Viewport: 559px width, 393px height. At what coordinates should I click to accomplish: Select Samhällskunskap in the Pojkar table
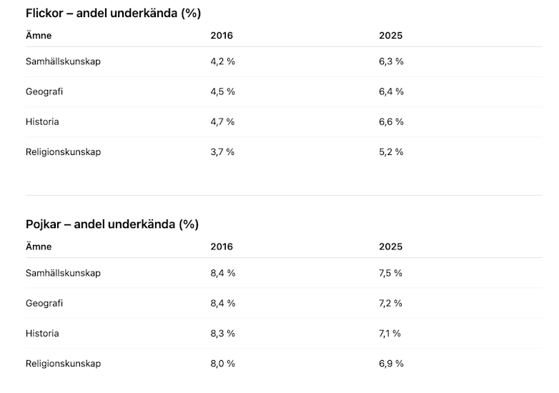click(x=63, y=273)
